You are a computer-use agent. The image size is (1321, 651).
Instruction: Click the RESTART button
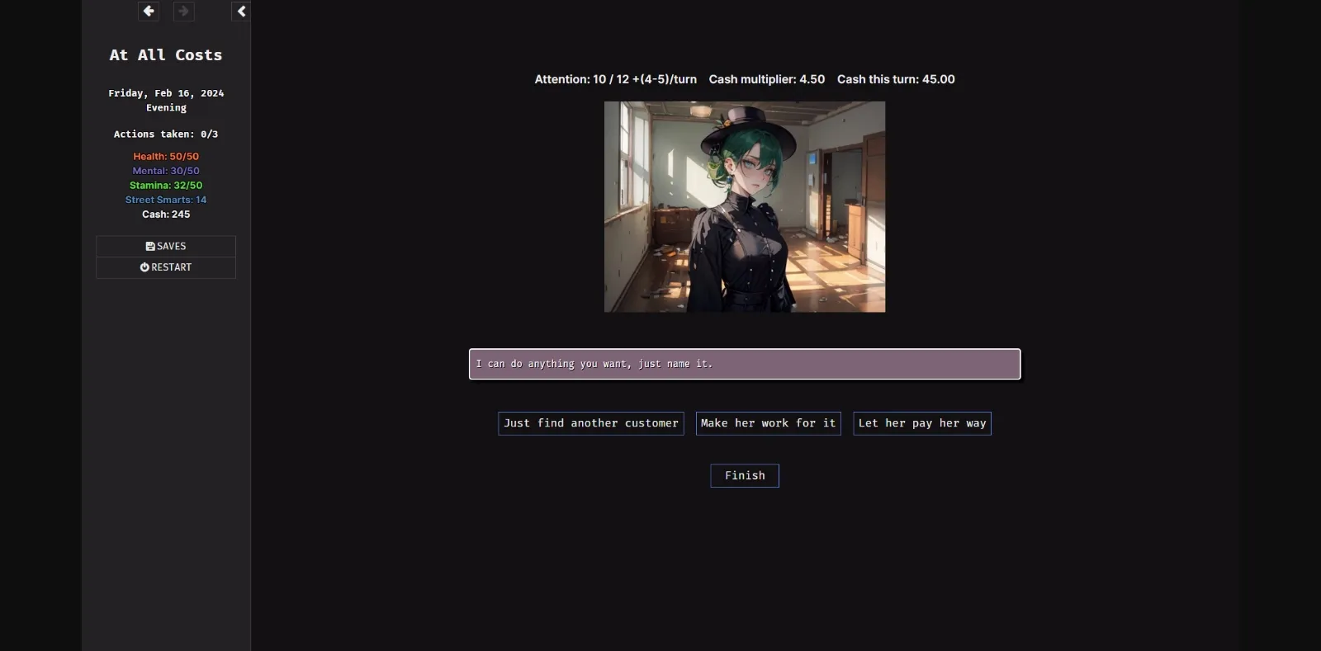click(166, 267)
